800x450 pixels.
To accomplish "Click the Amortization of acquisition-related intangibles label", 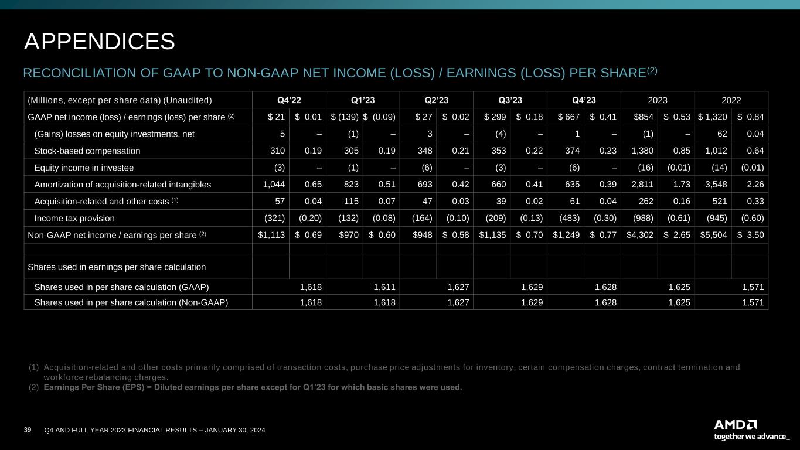I will tap(122, 185).
